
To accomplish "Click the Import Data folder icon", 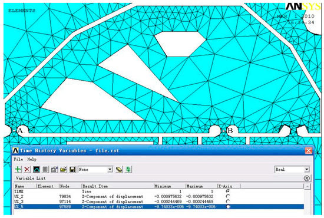I will (63, 170).
